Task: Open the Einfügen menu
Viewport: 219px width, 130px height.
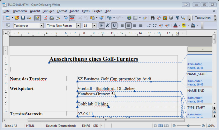Action: (x=48, y=11)
